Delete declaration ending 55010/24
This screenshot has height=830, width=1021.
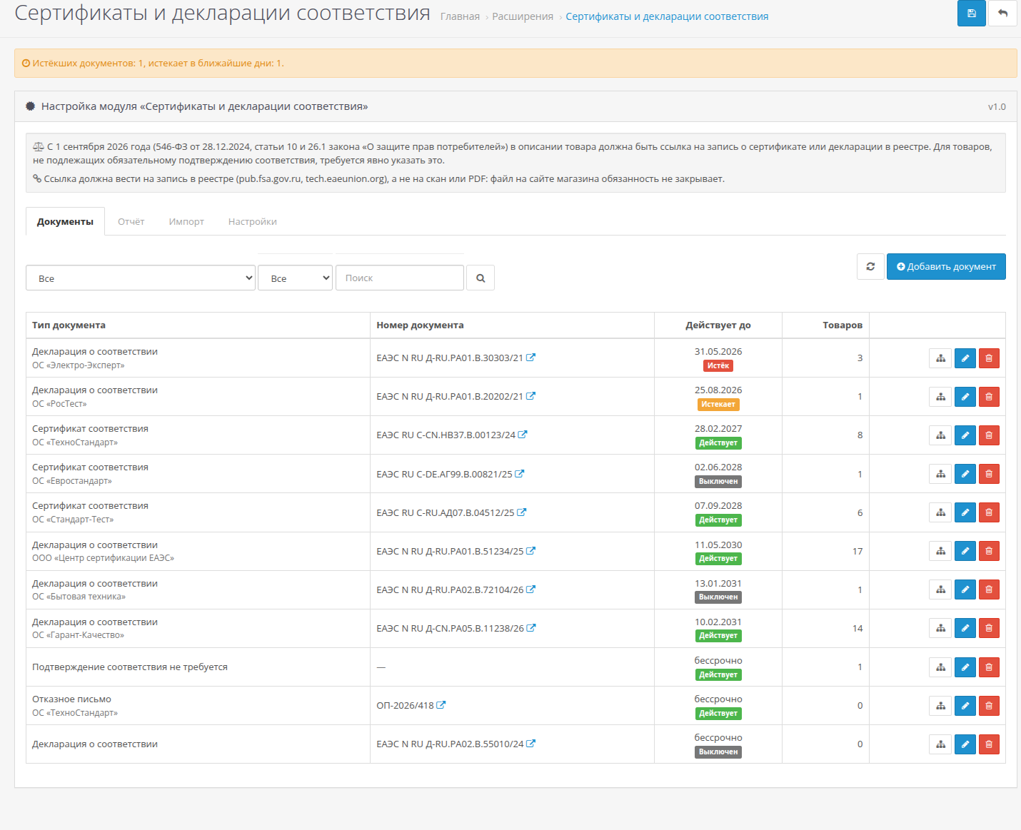tap(989, 744)
